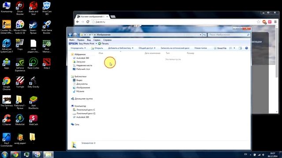282x158 pixels.
Task: Open the Общий доступ dropdown
Action: click(x=147, y=48)
